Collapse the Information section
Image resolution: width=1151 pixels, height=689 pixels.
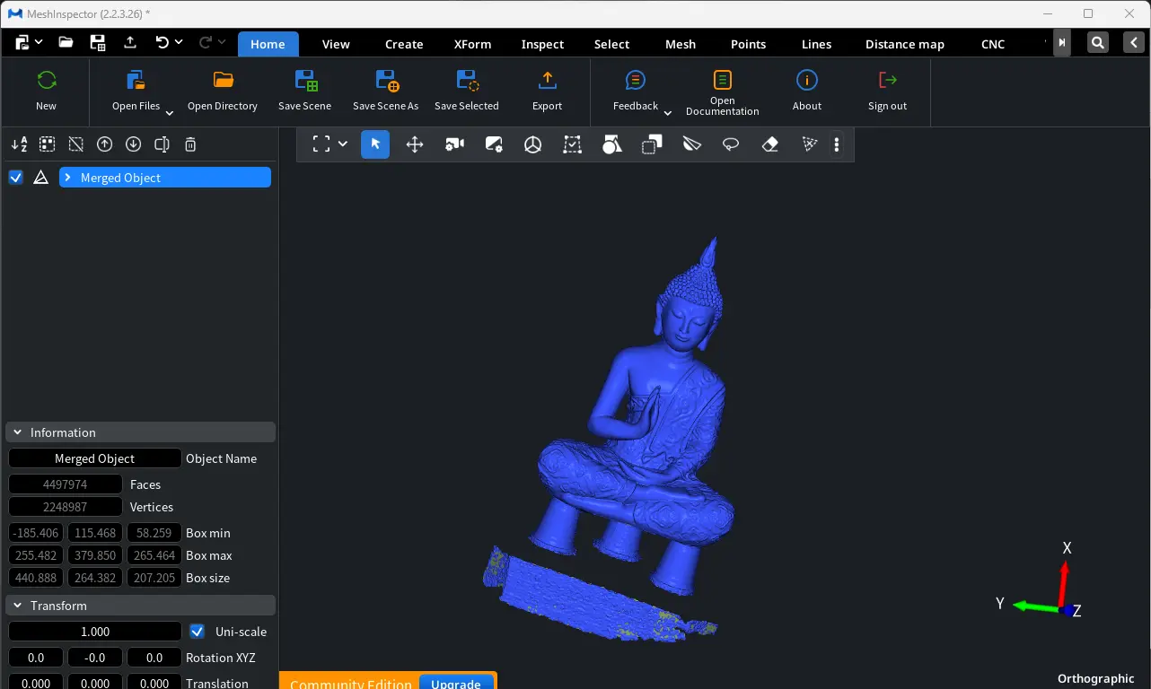point(17,432)
